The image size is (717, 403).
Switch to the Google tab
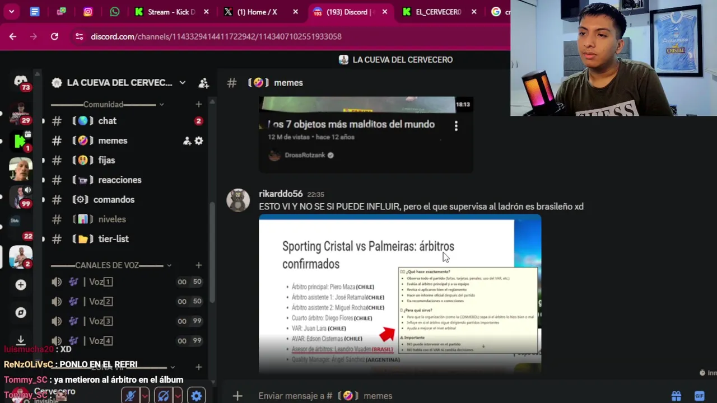499,12
